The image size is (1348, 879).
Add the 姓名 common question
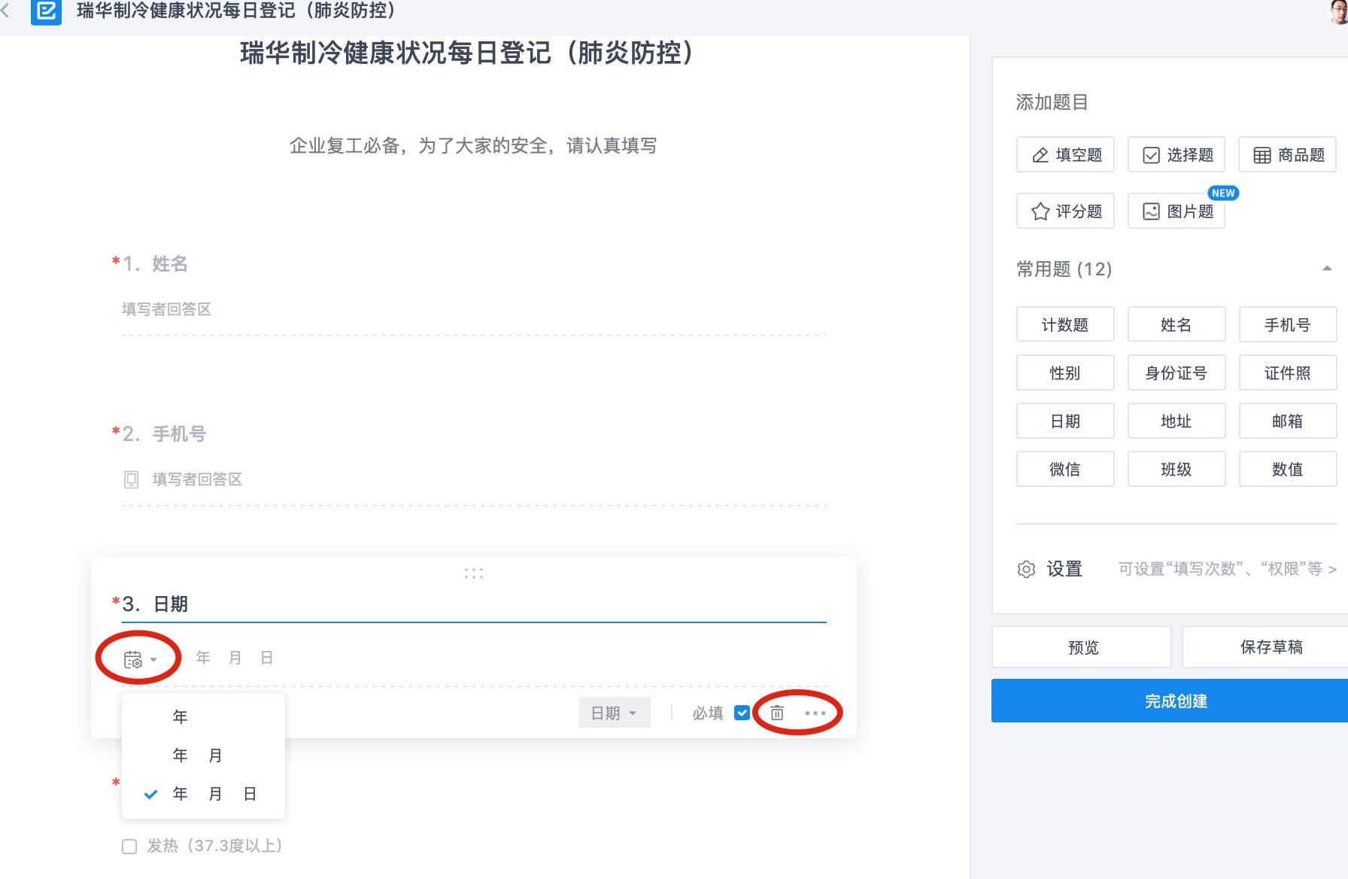(1176, 325)
